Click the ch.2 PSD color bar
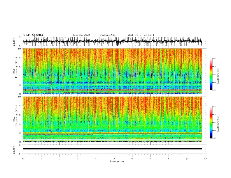The height and width of the screenshot is (178, 231). [211, 122]
